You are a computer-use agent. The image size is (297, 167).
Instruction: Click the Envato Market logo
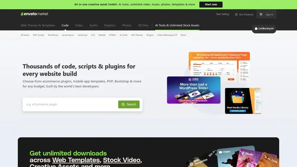(x=34, y=14)
